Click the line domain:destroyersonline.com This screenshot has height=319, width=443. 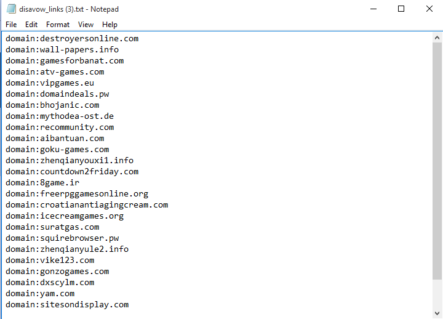[72, 38]
